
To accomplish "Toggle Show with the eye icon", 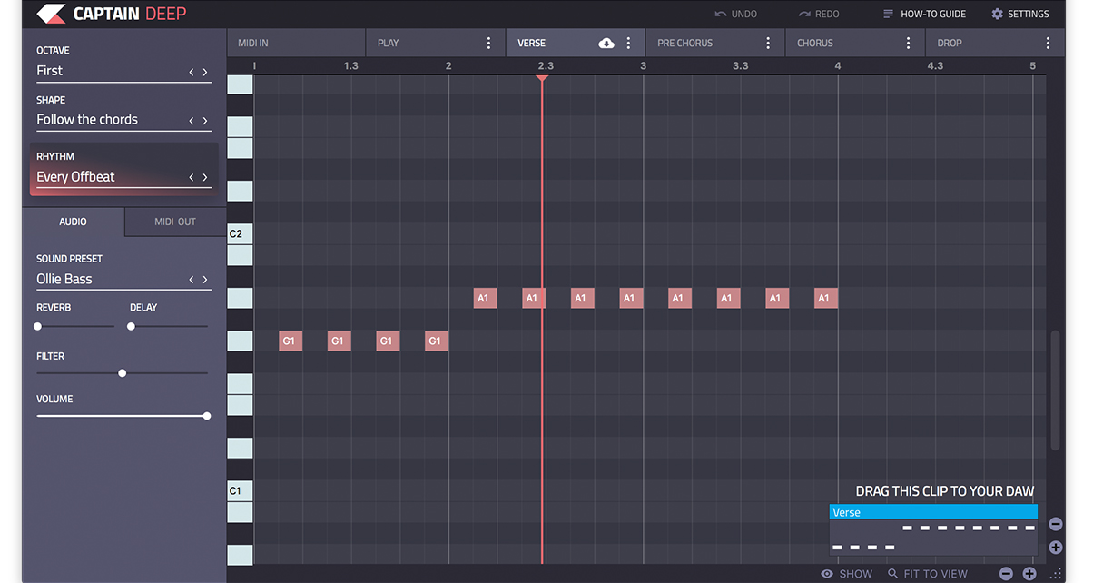I will pos(826,573).
